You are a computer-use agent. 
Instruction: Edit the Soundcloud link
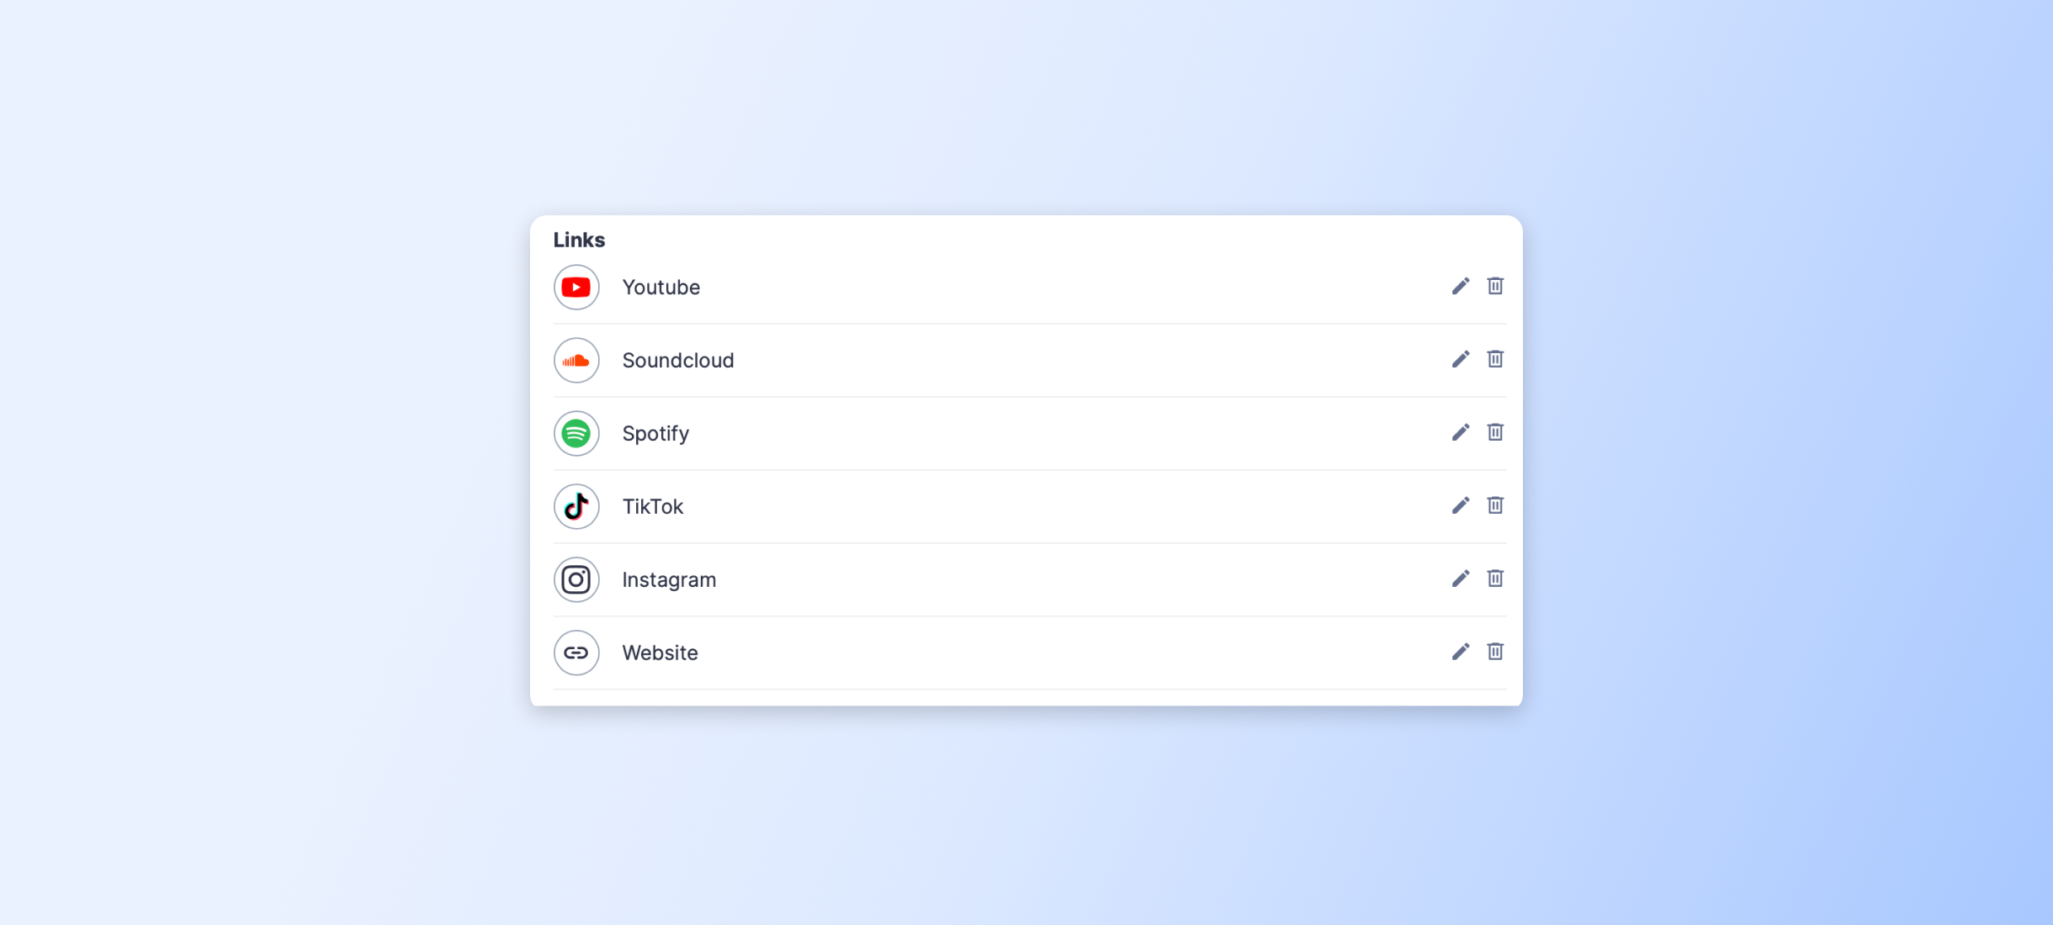(x=1461, y=360)
